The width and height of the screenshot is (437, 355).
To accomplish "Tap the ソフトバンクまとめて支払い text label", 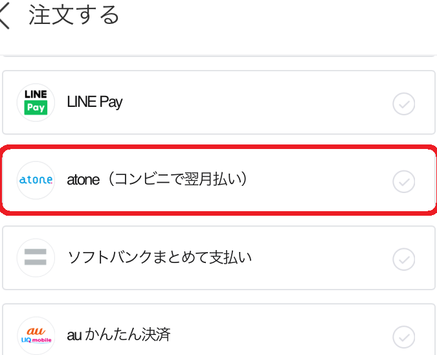I will (159, 258).
